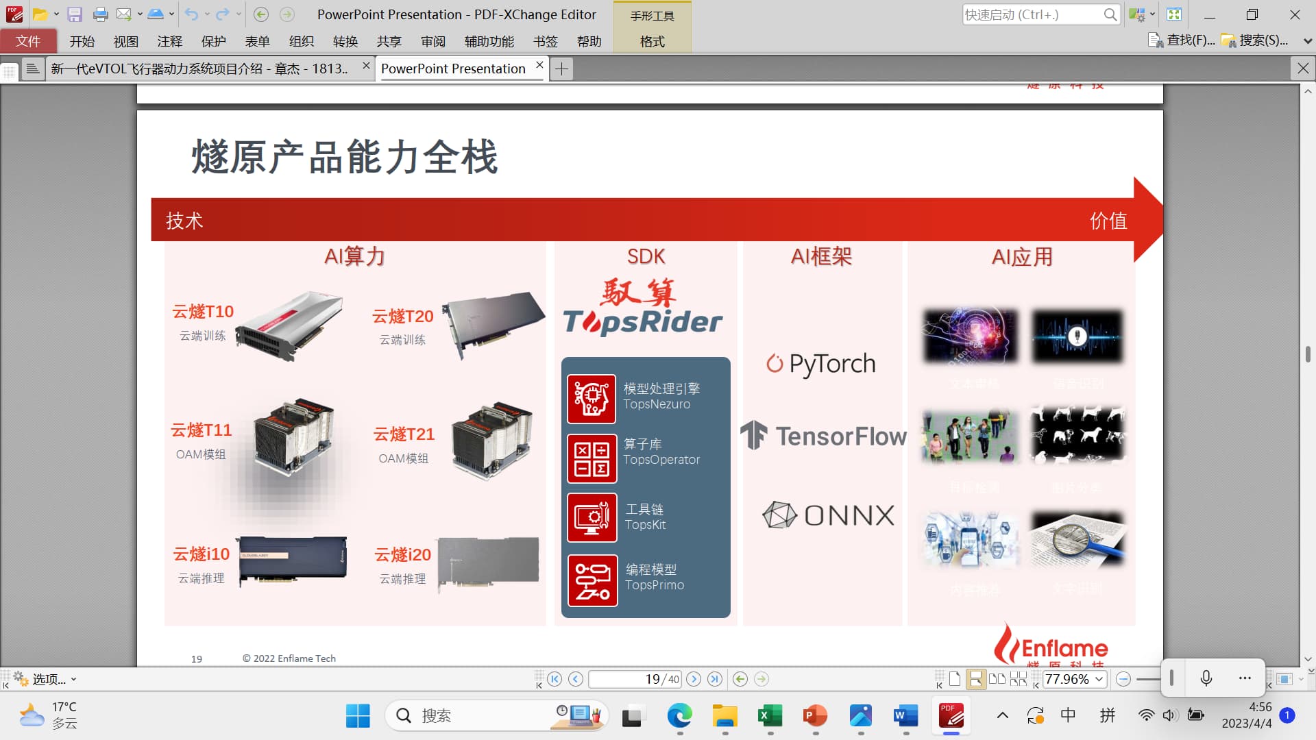Open the Protect (保护) ribbon tab
Screen dimensions: 1316x740
coord(214,41)
